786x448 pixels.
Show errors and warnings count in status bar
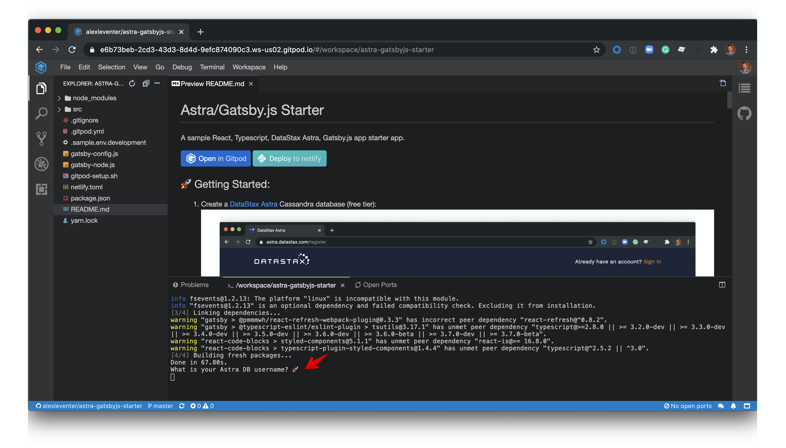(x=202, y=406)
